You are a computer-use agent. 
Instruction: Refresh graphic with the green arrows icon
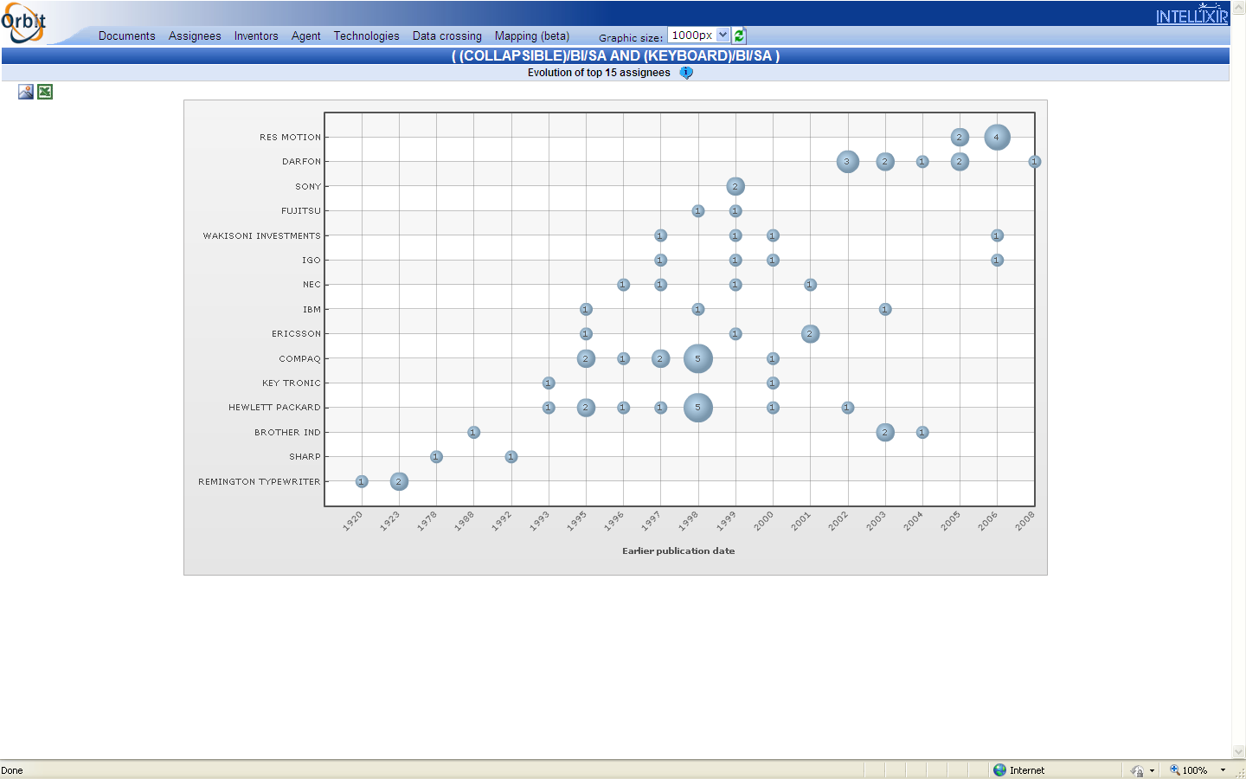point(739,35)
